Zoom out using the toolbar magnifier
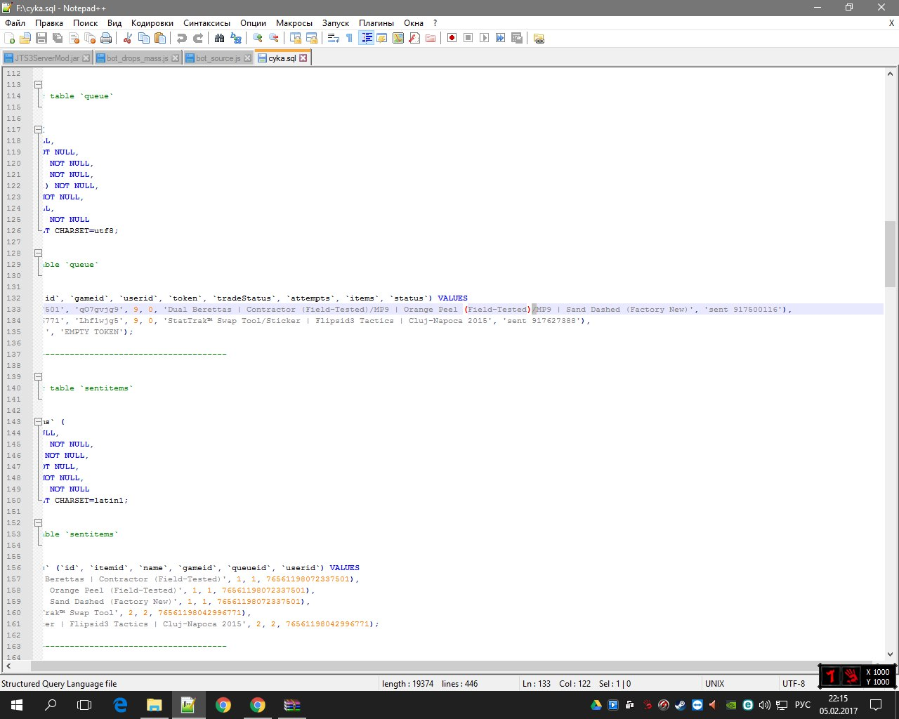This screenshot has height=719, width=899. (x=274, y=38)
